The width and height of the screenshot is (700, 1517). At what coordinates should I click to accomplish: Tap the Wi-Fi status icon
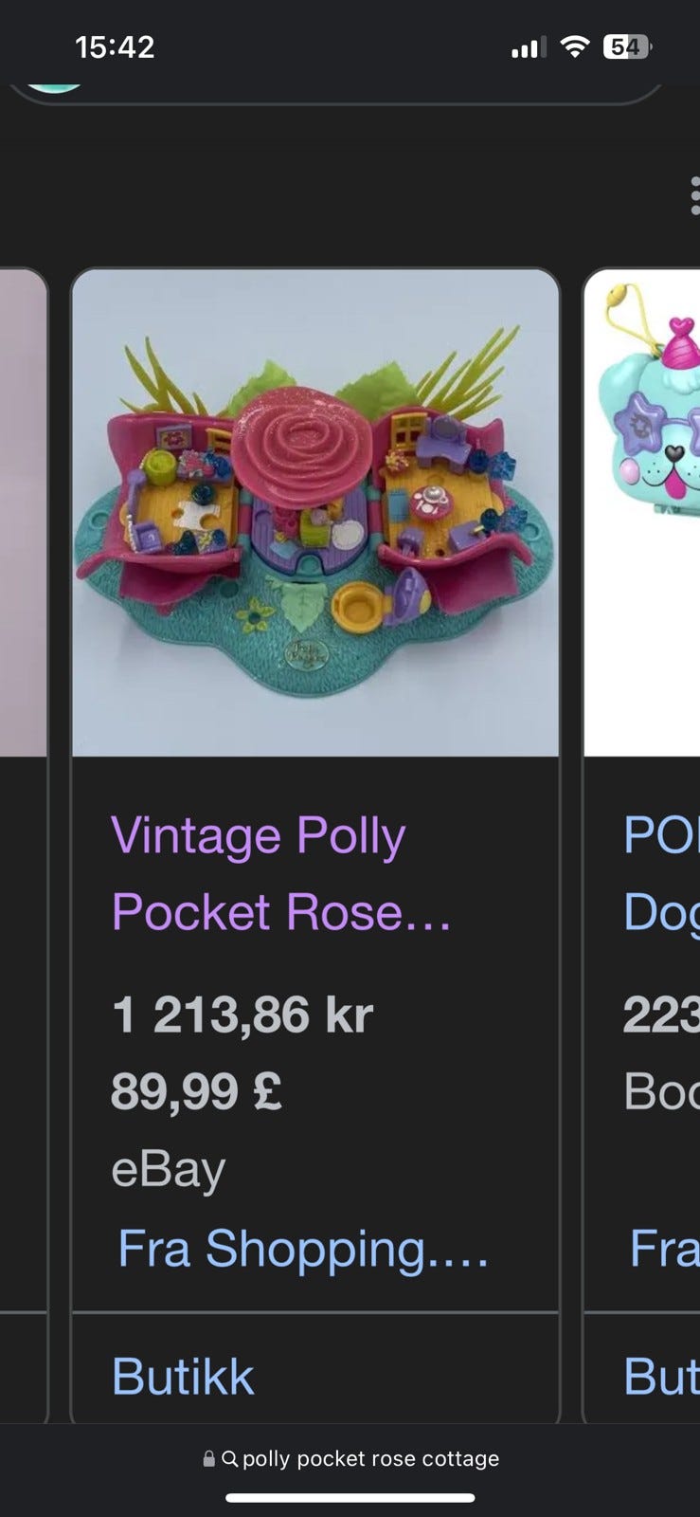(574, 46)
